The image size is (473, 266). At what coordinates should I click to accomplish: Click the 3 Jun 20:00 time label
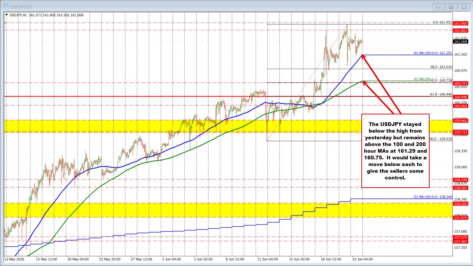(x=203, y=259)
